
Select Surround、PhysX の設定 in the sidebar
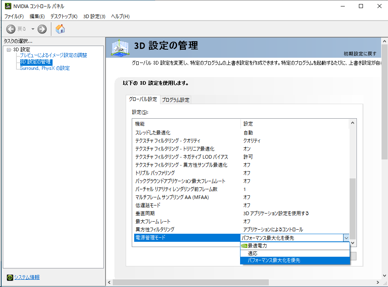pos(45,67)
